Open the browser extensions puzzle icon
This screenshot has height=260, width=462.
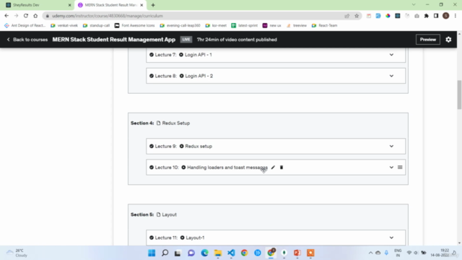[427, 16]
